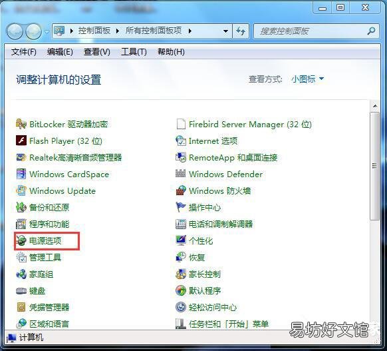Click the 凭据管理器 vault icon

(21, 307)
